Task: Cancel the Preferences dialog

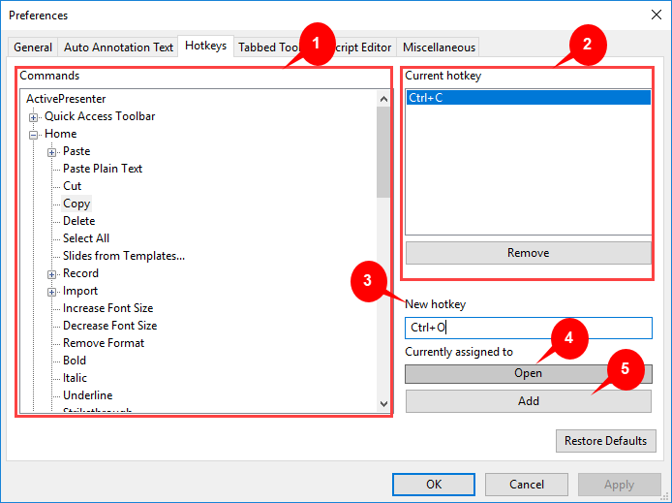Action: tap(527, 485)
